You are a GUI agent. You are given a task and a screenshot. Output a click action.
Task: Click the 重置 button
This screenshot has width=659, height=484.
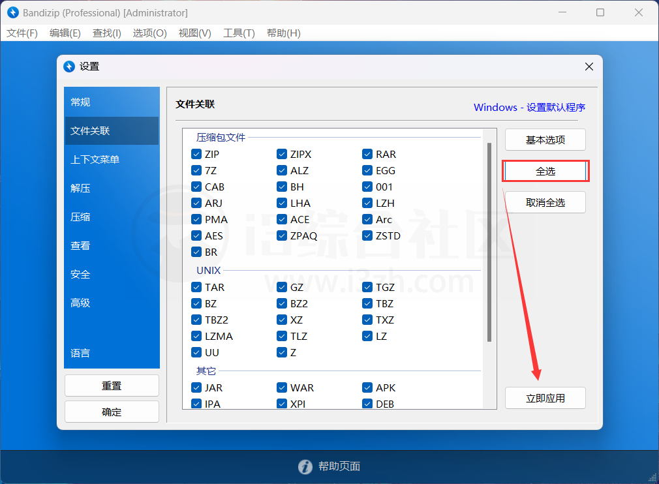tap(112, 386)
